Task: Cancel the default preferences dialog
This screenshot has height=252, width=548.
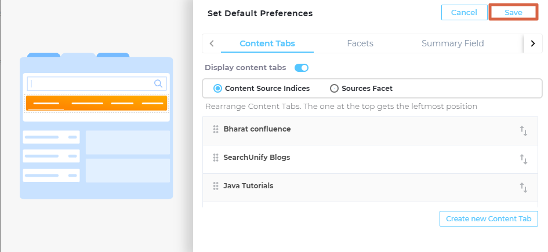Action: 464,13
